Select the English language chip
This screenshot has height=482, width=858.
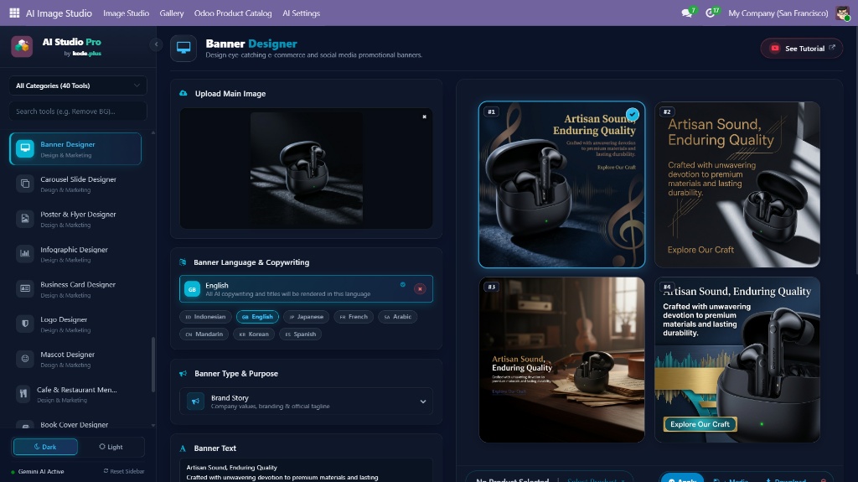click(x=258, y=317)
